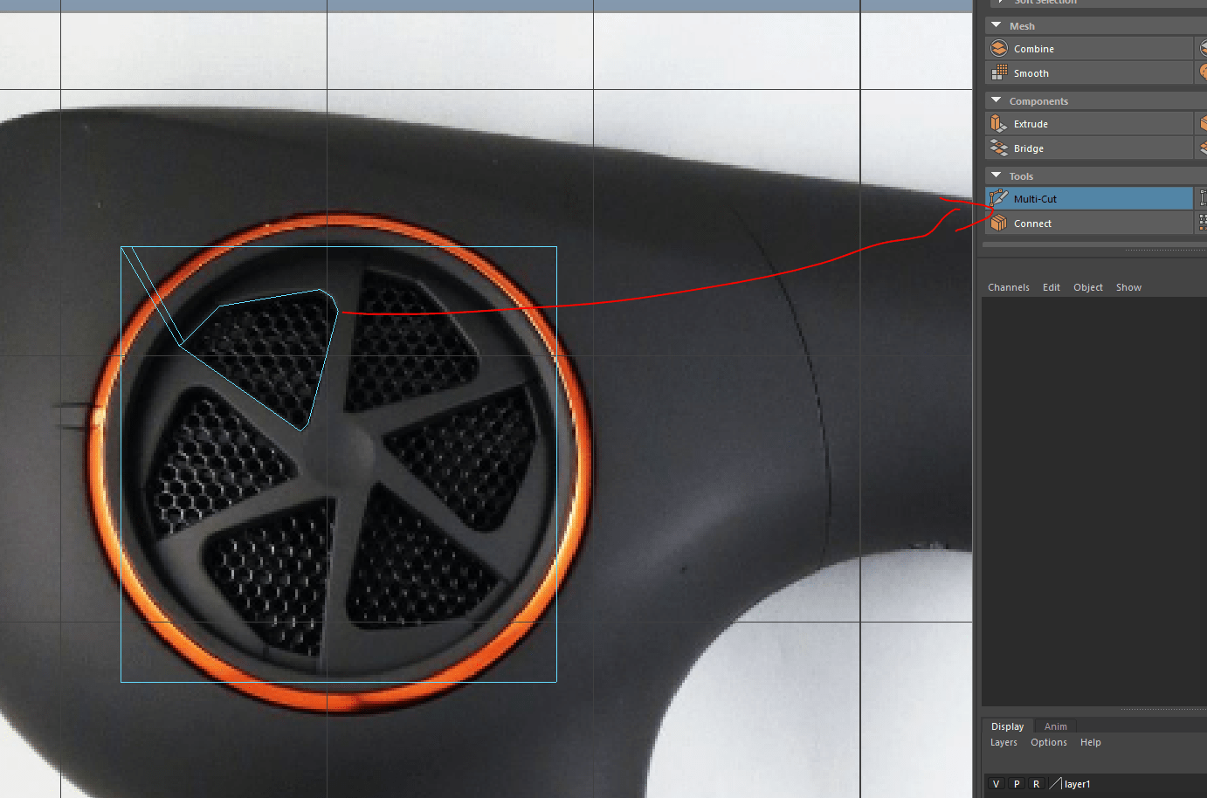Select the Bridge tool
1207x798 pixels.
(1089, 148)
